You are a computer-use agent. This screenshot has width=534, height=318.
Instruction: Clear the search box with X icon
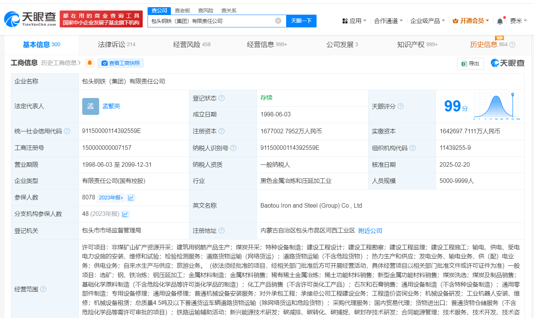click(x=278, y=21)
